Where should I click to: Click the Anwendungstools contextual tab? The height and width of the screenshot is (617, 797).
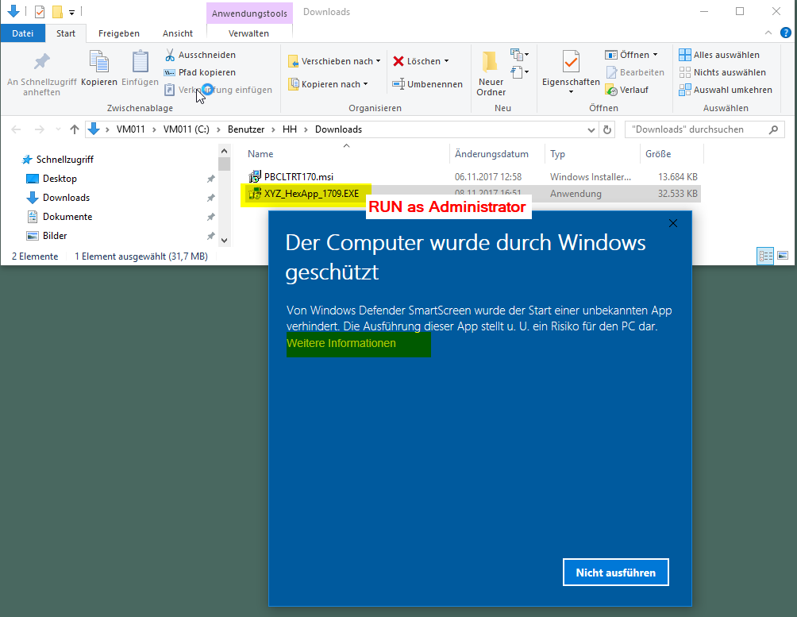pos(249,13)
